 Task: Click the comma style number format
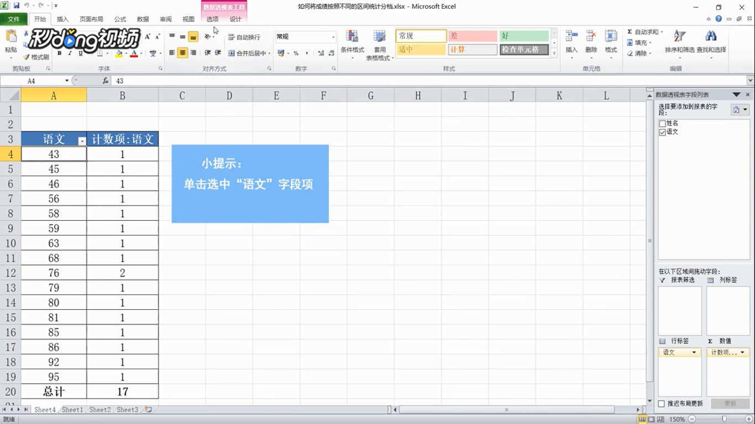coord(307,53)
